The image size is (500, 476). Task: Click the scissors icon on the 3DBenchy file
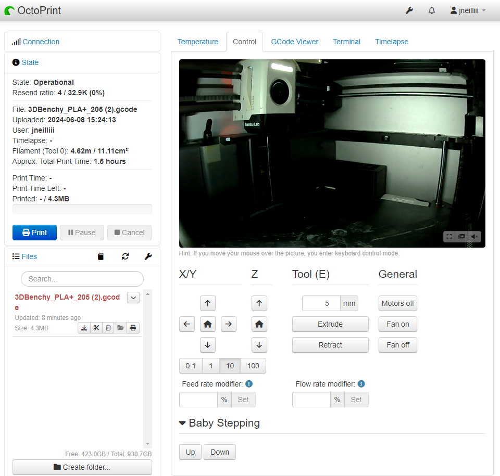[x=96, y=328]
